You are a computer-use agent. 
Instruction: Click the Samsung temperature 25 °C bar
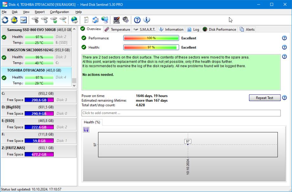(39, 42)
